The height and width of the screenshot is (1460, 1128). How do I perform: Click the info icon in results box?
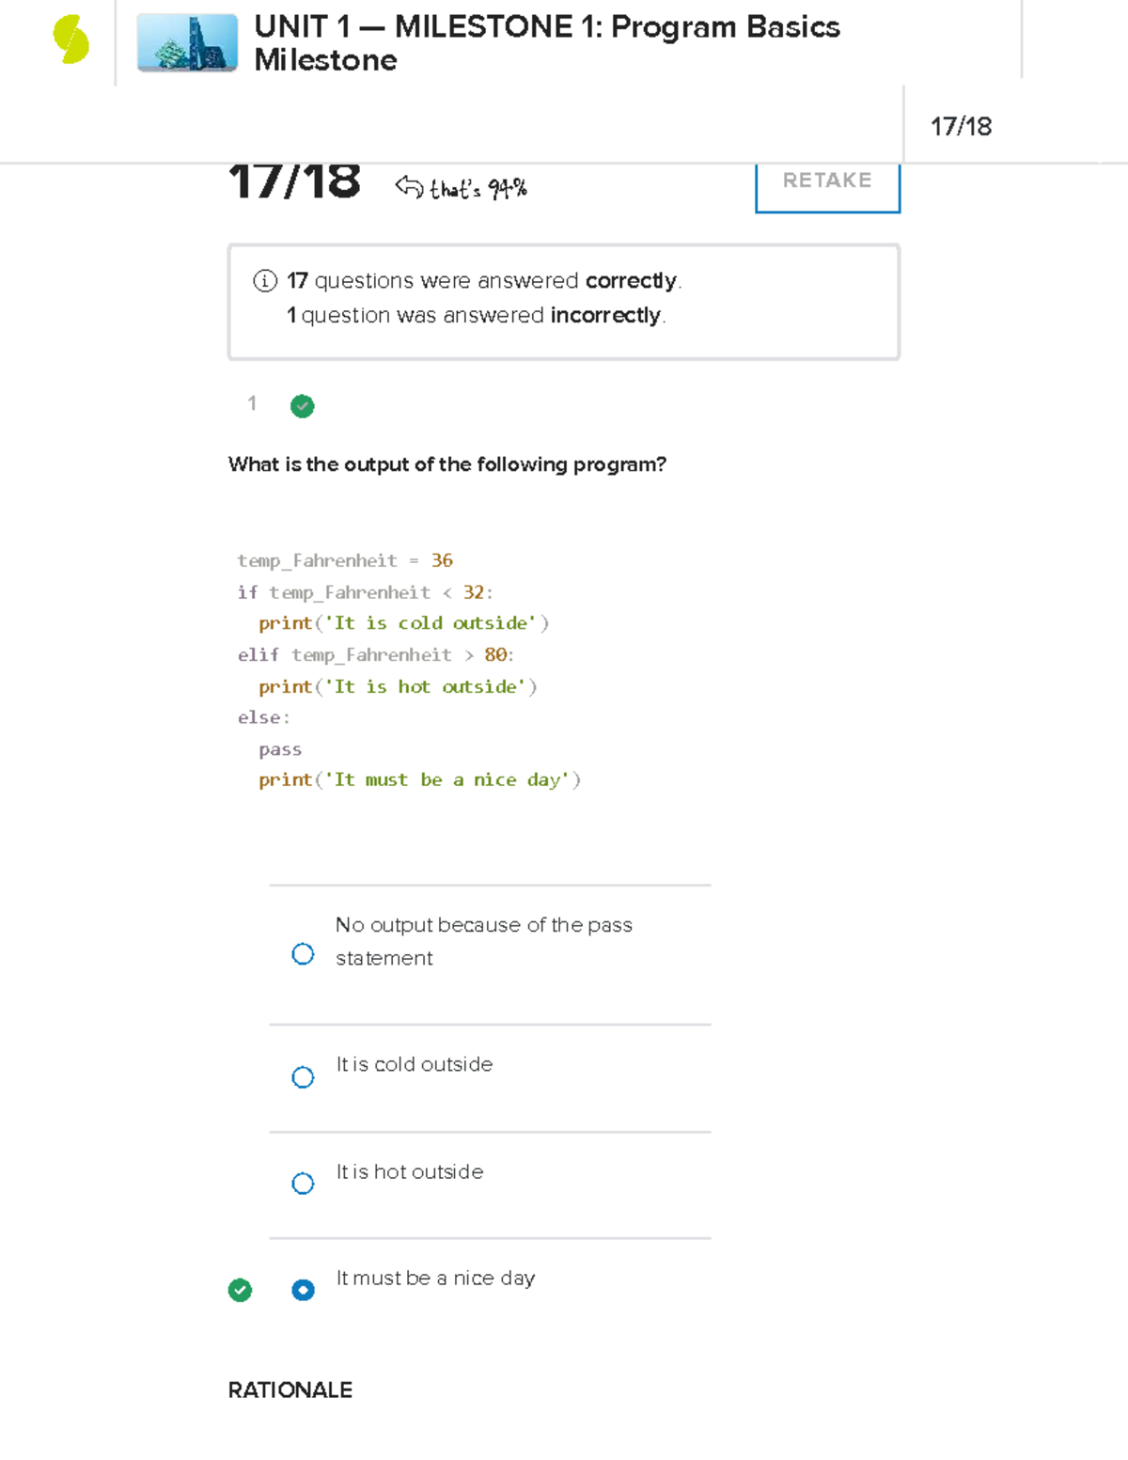pyautogui.click(x=265, y=281)
